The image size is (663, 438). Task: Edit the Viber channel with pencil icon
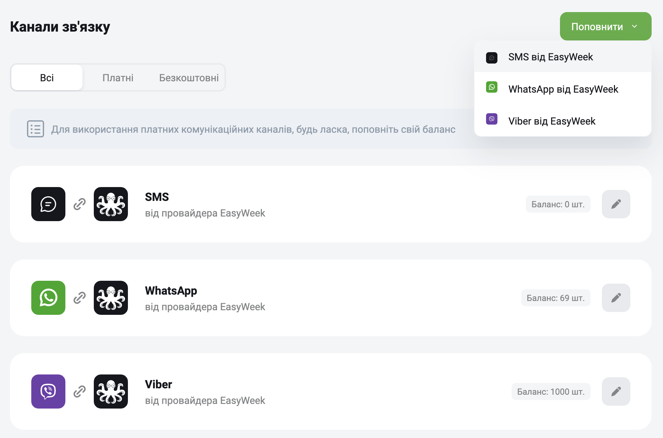pos(616,392)
